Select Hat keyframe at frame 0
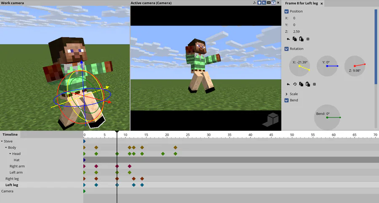379x203 pixels. [x=84, y=160]
